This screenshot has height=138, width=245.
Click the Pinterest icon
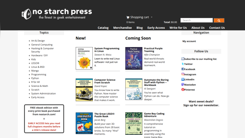point(183,90)
